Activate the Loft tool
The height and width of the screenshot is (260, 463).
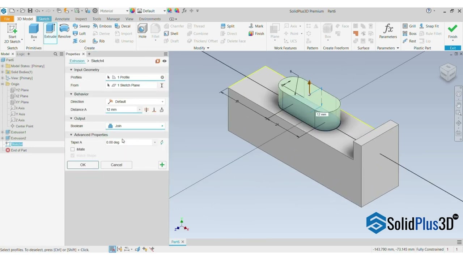point(80,34)
